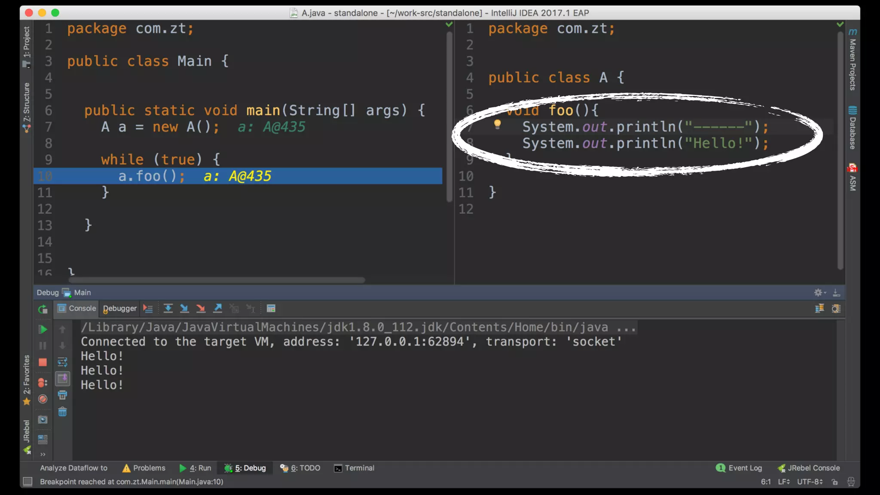
Task: Stop the debug session with red square
Action: click(43, 362)
